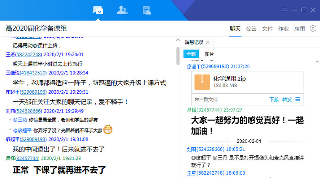The height and width of the screenshot is (178, 320).
Task: Open the 作业 tab
Action: tap(283, 29)
